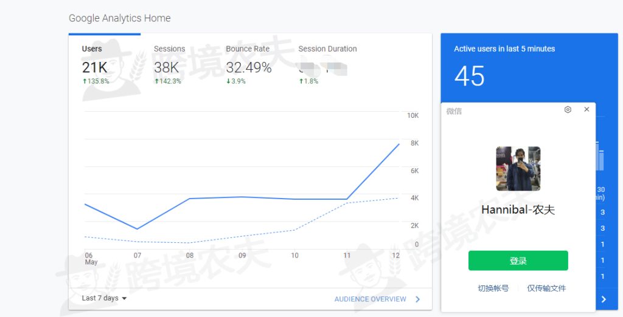Click the green 登录 login button
Image resolution: width=623 pixels, height=317 pixels.
[518, 261]
